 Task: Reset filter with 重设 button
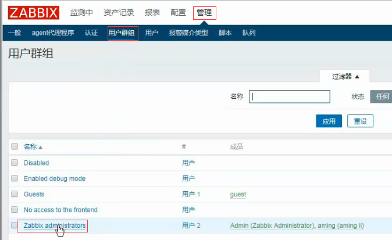(360, 121)
